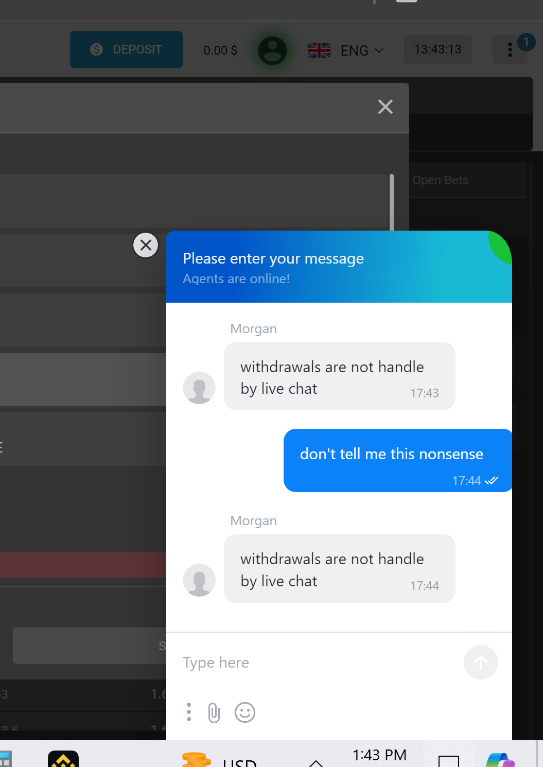Click the green user profile icon
This screenshot has width=543, height=767.
[272, 50]
